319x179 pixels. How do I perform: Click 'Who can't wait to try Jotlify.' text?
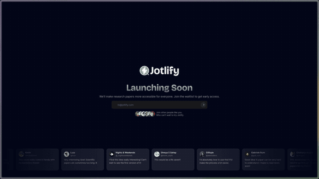170,115
